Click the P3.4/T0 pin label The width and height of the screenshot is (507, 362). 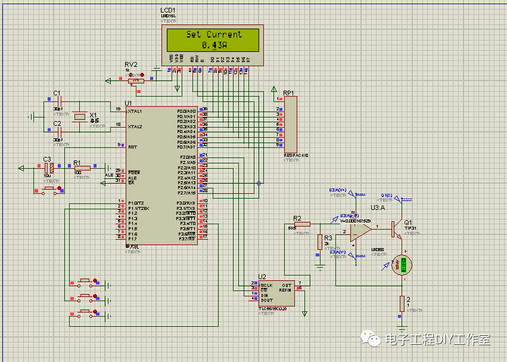pos(188,224)
